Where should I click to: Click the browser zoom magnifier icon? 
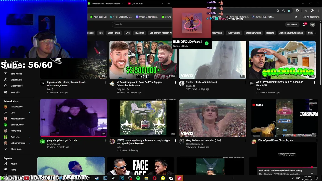pyautogui.click(x=283, y=11)
